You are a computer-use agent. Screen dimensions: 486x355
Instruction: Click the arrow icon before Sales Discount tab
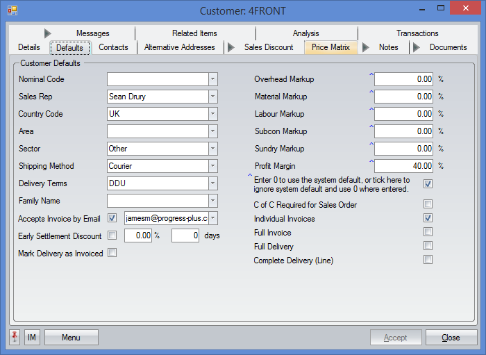tap(231, 47)
